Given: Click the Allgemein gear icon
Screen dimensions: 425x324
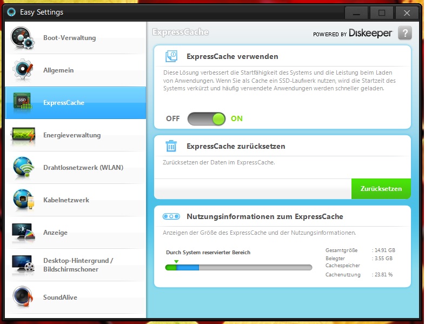Looking at the screenshot, I should (x=23, y=70).
